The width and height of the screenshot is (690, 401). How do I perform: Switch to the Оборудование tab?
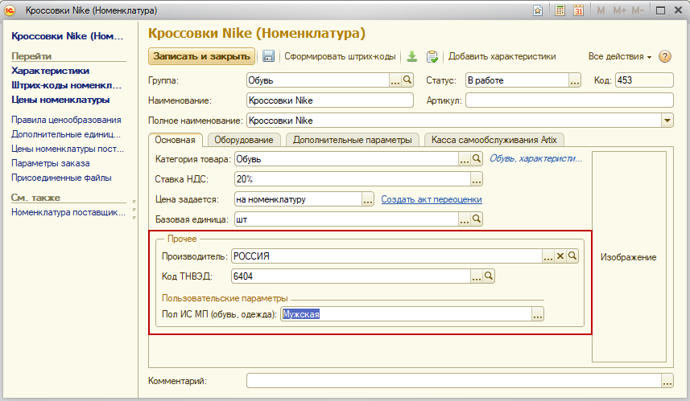pyautogui.click(x=244, y=140)
